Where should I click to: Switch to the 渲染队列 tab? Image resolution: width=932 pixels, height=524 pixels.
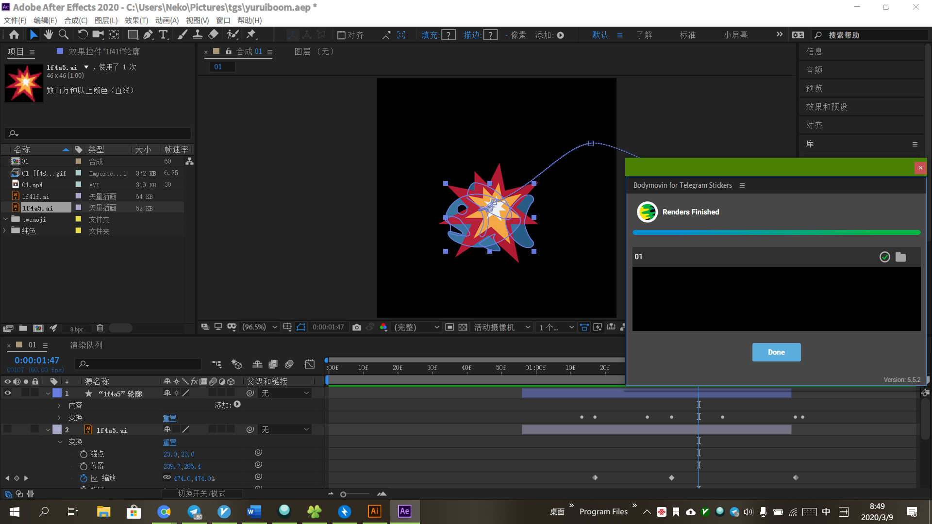point(86,345)
